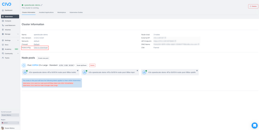Copy the External IP address

(x=165, y=38)
